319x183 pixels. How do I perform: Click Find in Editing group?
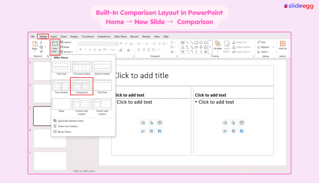261,42
